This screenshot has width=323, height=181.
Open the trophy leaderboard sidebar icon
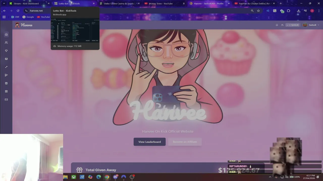(6, 51)
